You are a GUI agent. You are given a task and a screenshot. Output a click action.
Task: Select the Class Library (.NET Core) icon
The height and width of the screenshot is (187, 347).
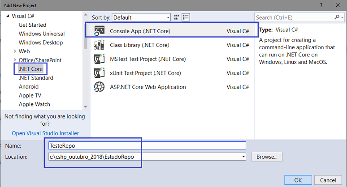point(100,45)
